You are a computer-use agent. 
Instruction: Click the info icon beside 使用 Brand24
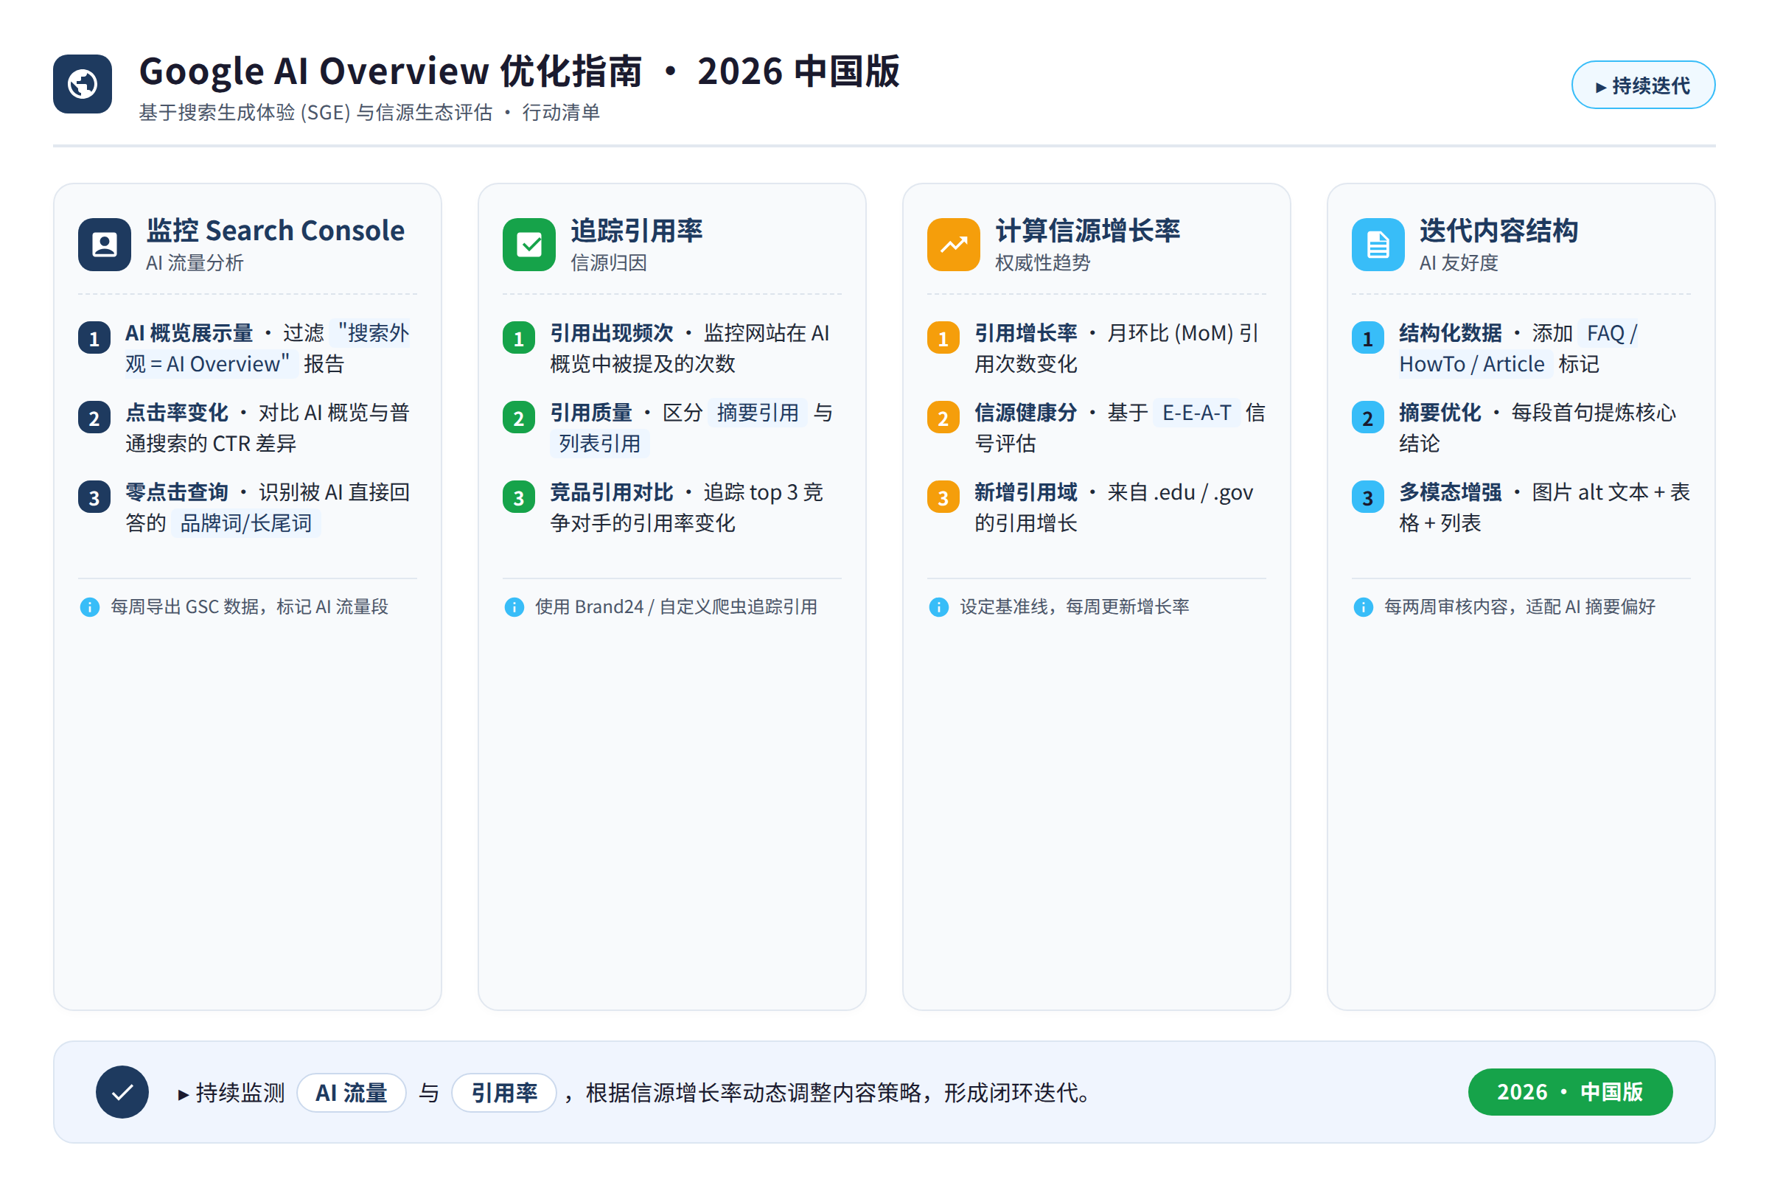tap(514, 606)
